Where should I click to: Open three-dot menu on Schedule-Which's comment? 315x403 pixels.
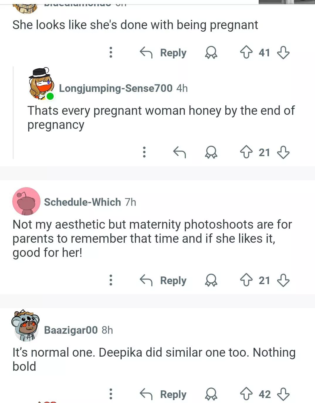pos(111,280)
